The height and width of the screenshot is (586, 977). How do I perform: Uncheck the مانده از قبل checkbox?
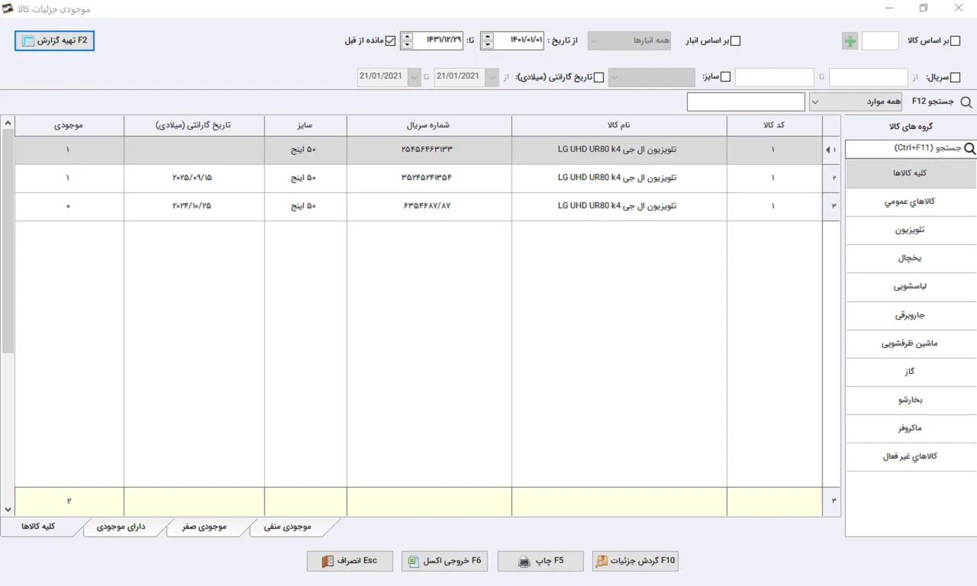click(391, 41)
